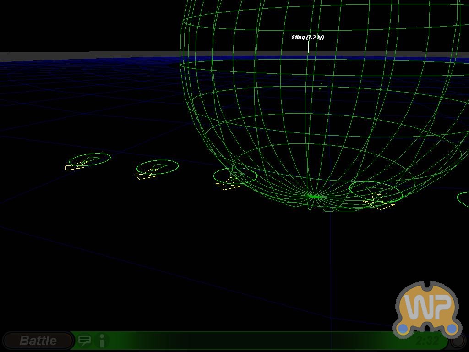Image resolution: width=469 pixels, height=352 pixels.
Task: Click the small green dot inside the sphere
Action: click(321, 88)
